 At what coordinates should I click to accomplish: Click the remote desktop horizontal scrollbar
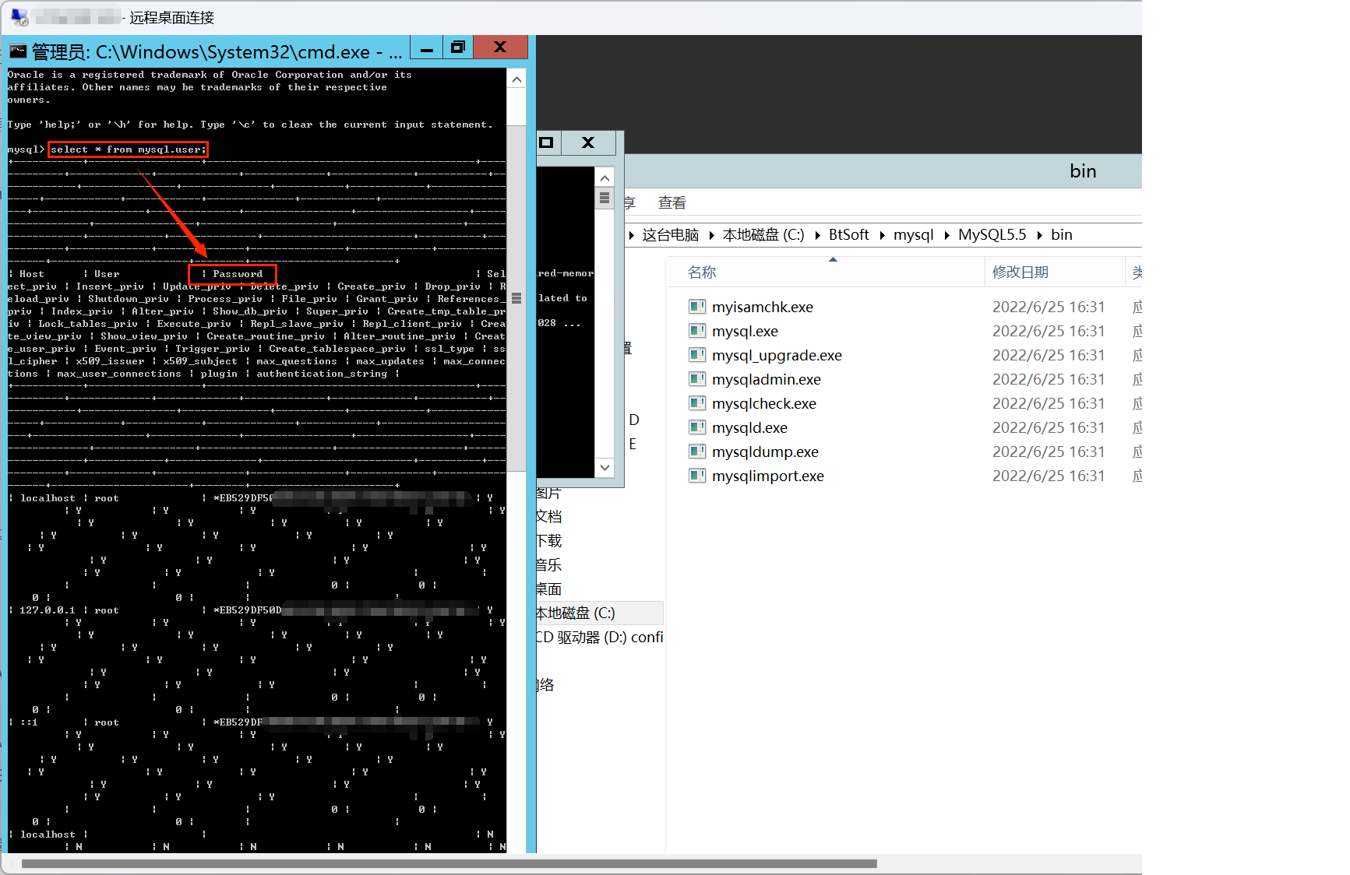pyautogui.click(x=449, y=863)
